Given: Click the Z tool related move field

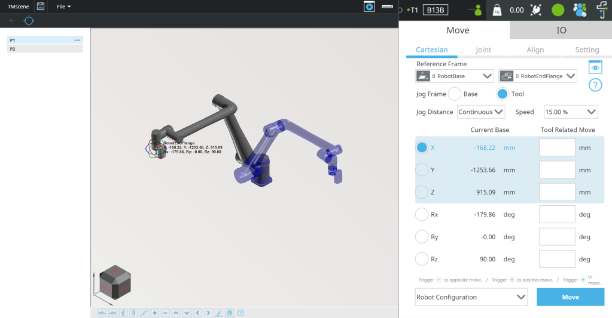Looking at the screenshot, I should (x=557, y=192).
